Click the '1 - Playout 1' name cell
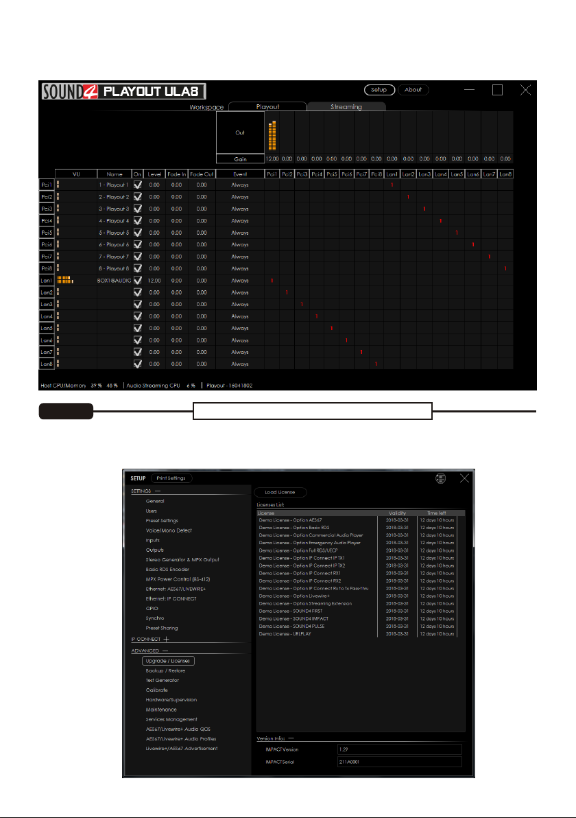 [x=114, y=185]
